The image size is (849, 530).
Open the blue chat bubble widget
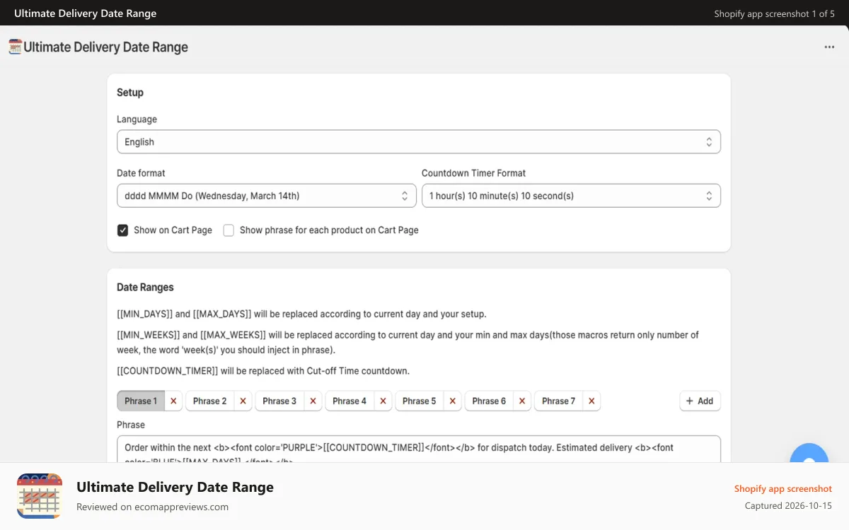pyautogui.click(x=809, y=454)
